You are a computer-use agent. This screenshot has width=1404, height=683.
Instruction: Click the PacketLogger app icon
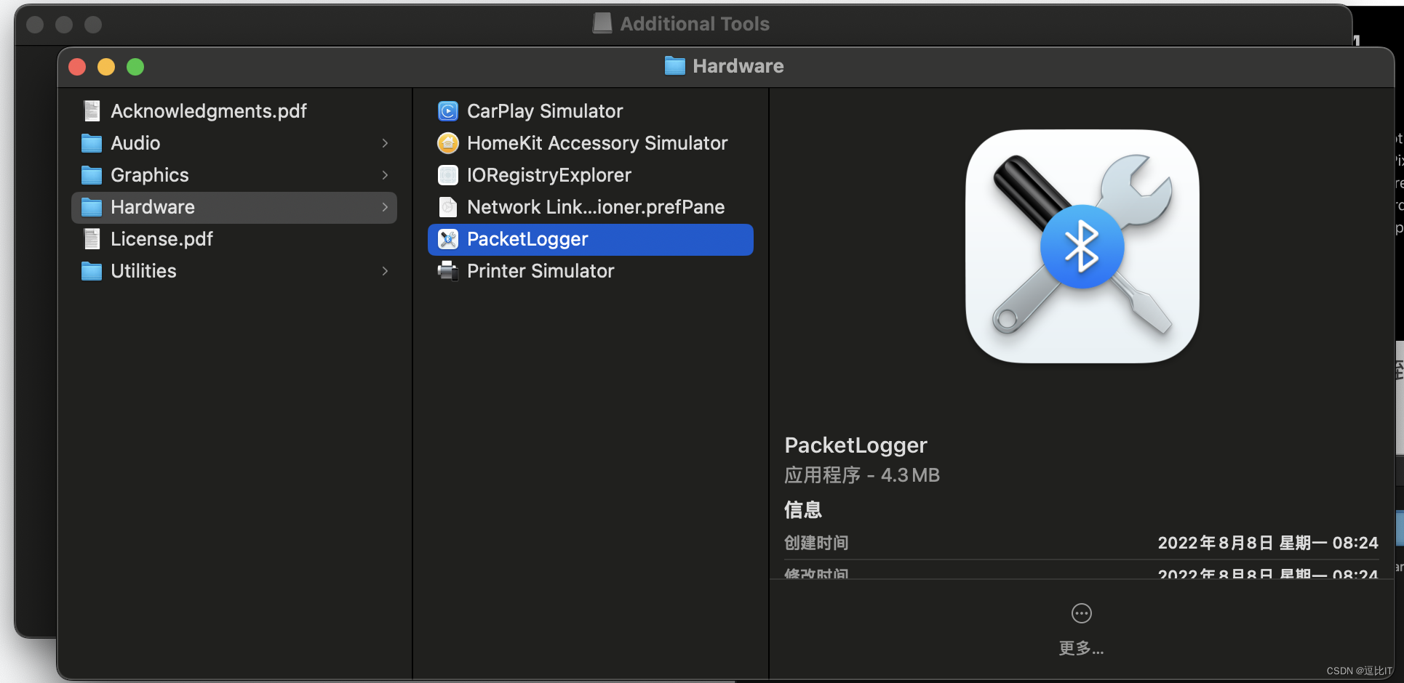pyautogui.click(x=448, y=239)
